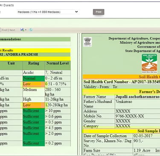Click the '> 0.6 ppm' cell
160x156 pixels.
click(58, 117)
